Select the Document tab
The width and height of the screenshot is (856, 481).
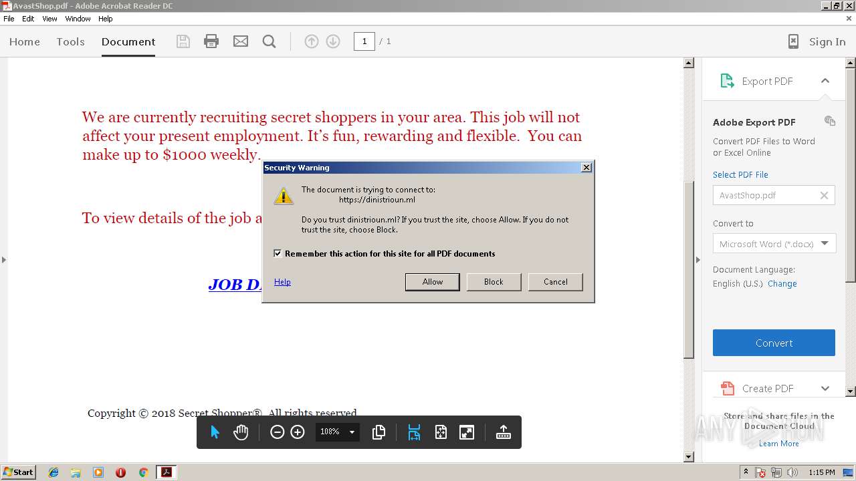[128, 41]
